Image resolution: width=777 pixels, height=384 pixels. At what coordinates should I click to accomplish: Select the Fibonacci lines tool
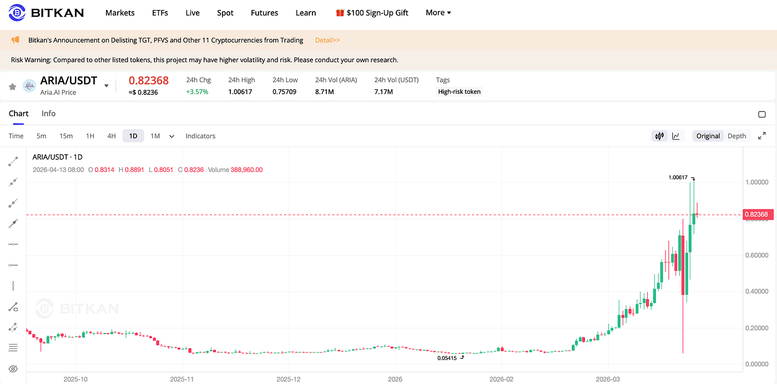tap(13, 348)
